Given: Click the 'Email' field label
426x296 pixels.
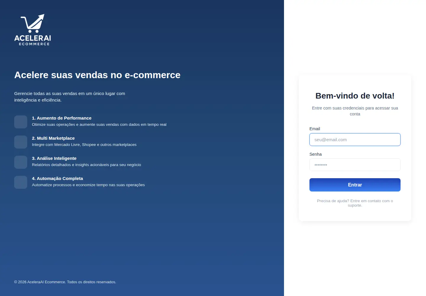Looking at the screenshot, I should tap(315, 129).
